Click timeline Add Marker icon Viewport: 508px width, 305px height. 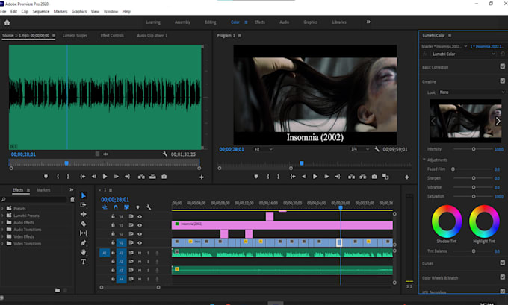(x=137, y=207)
